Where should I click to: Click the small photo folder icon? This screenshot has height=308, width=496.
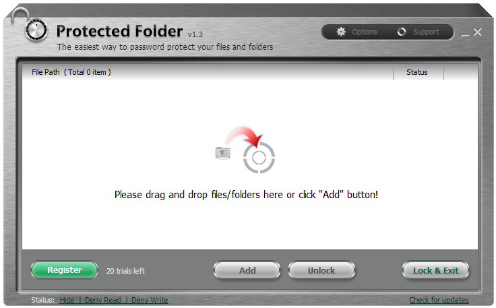pyautogui.click(x=223, y=154)
